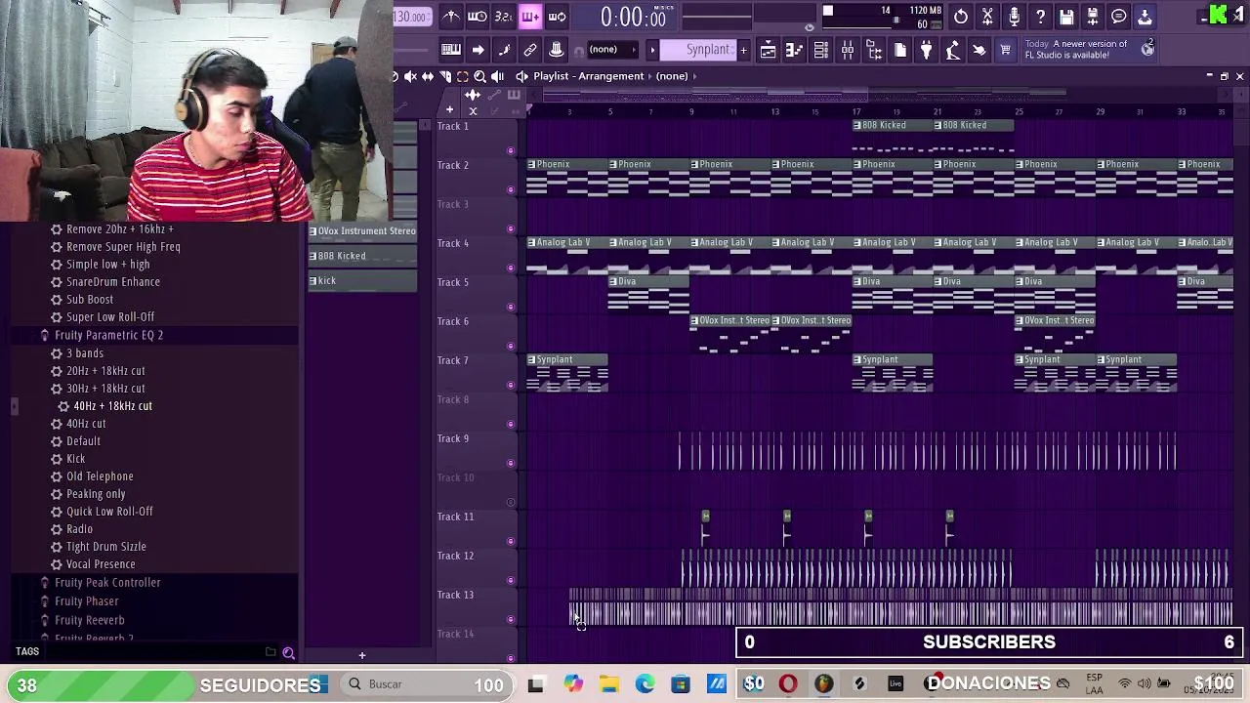The height and width of the screenshot is (703, 1250).
Task: Click the one-click audio recording microphone icon
Action: coord(1014,17)
